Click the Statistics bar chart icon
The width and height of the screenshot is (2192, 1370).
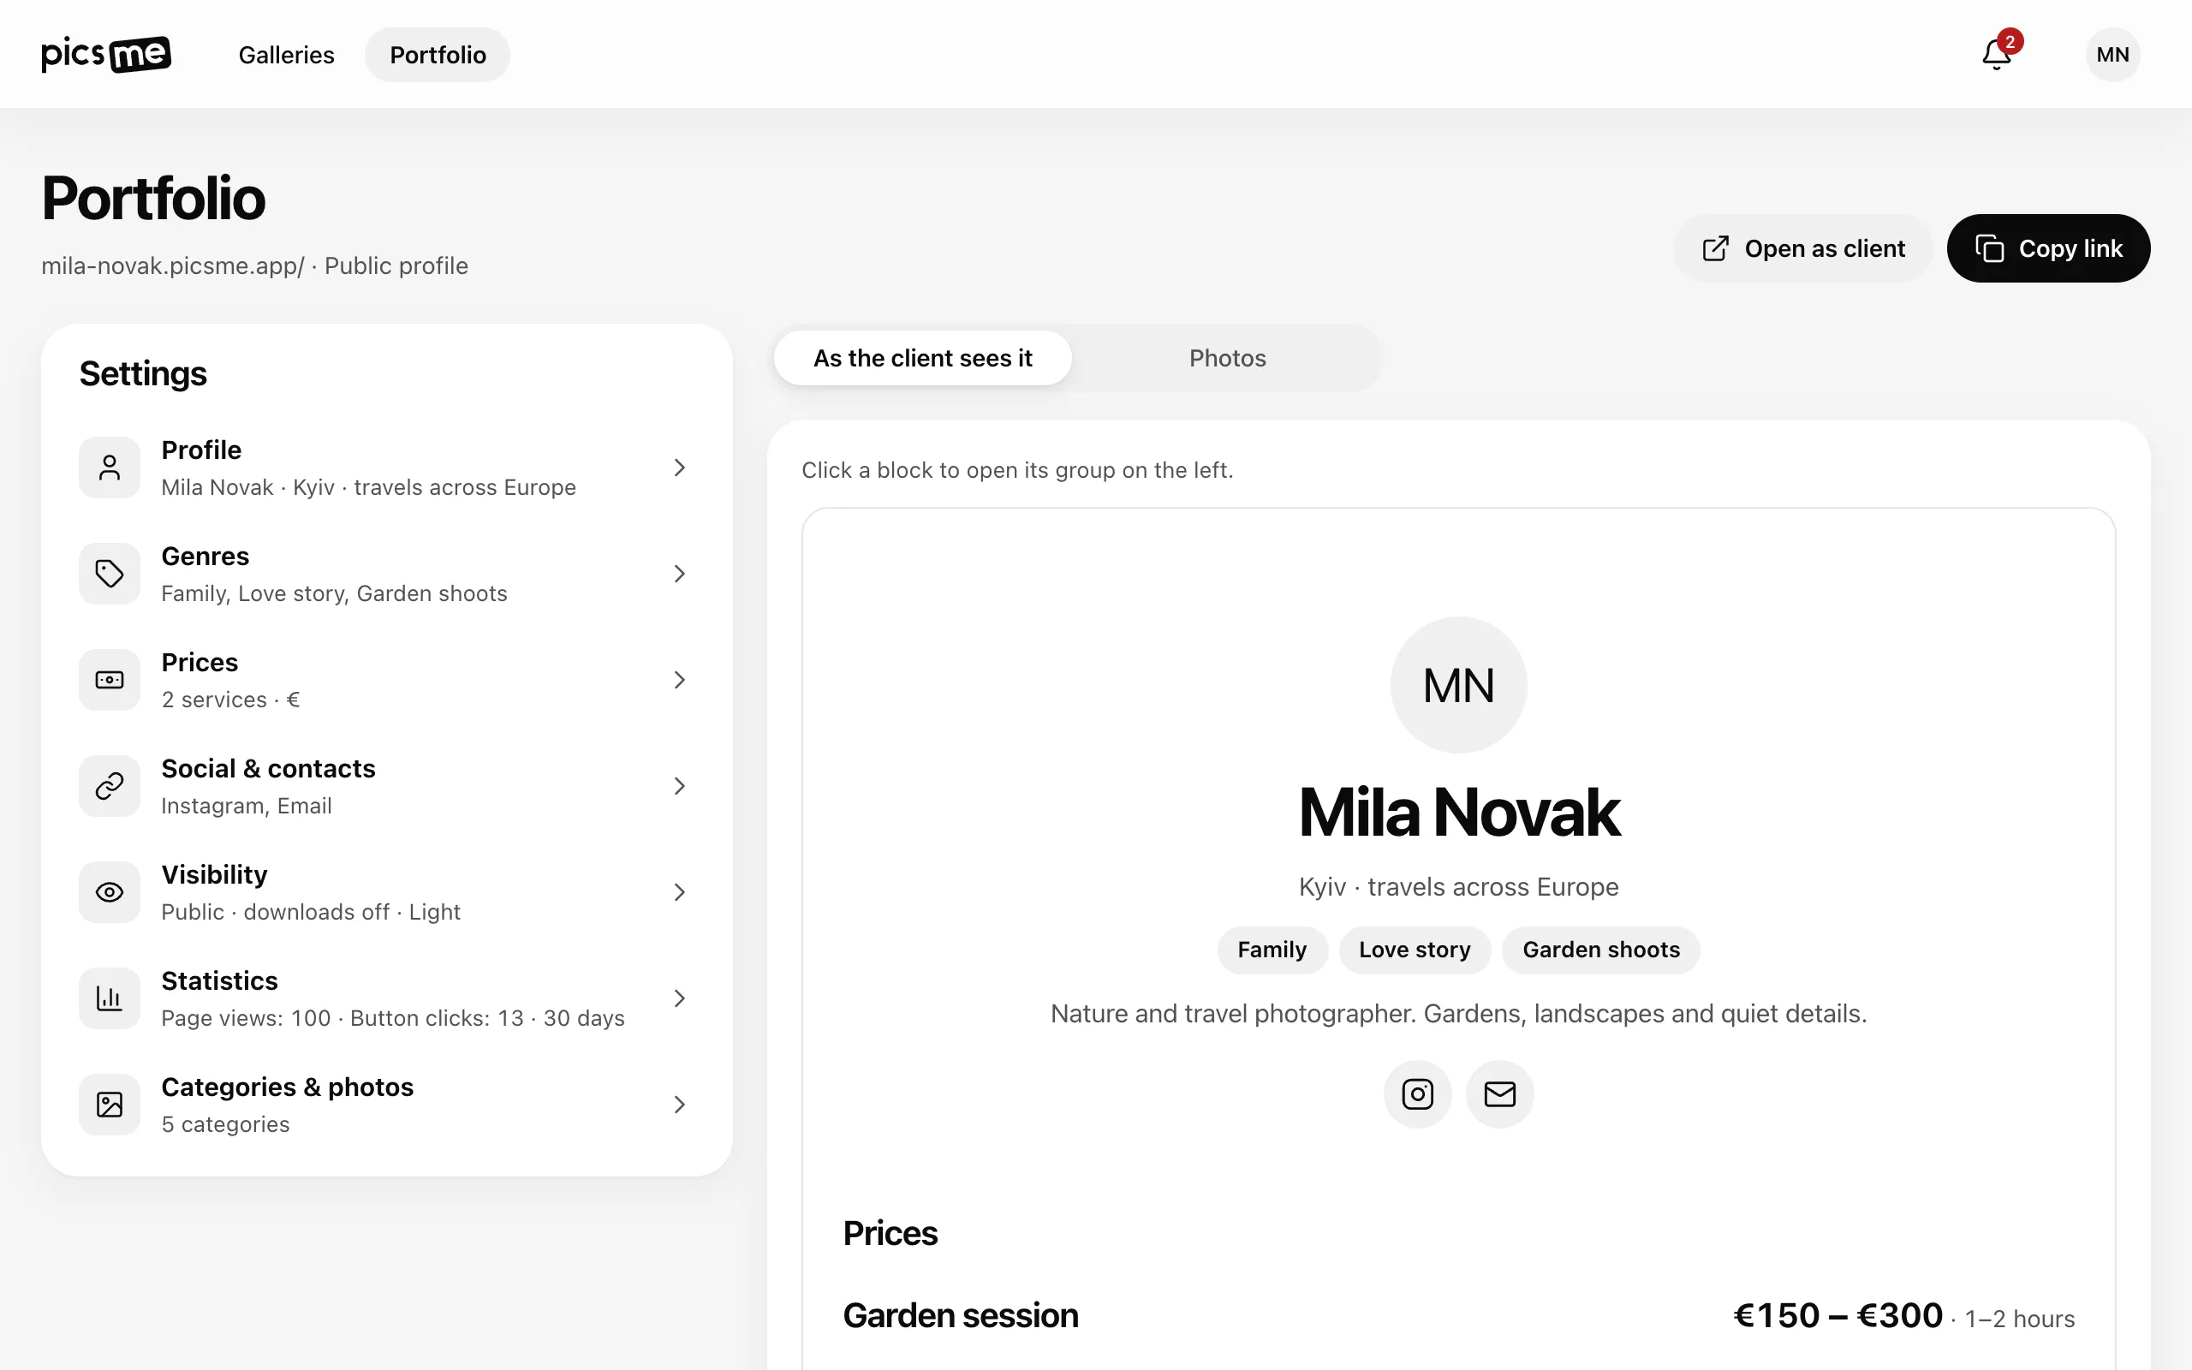click(x=110, y=998)
